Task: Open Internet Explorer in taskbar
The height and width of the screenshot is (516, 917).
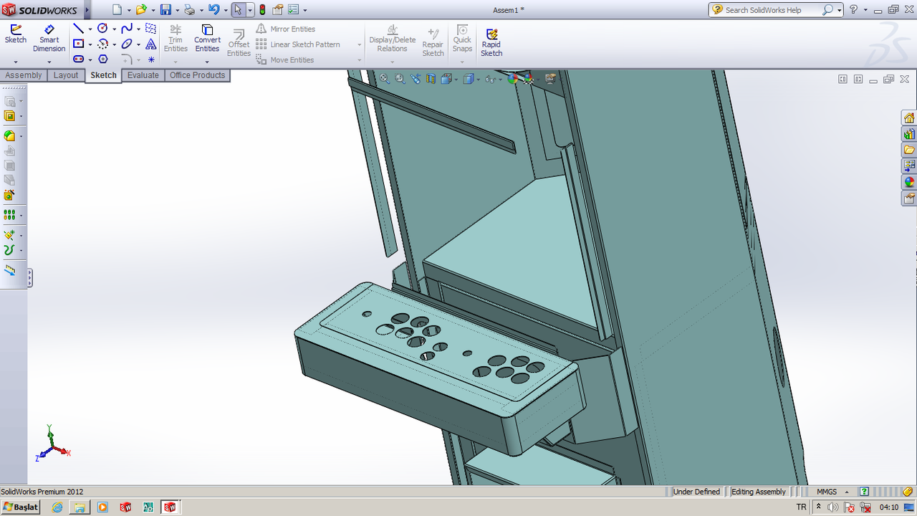Action: [57, 507]
